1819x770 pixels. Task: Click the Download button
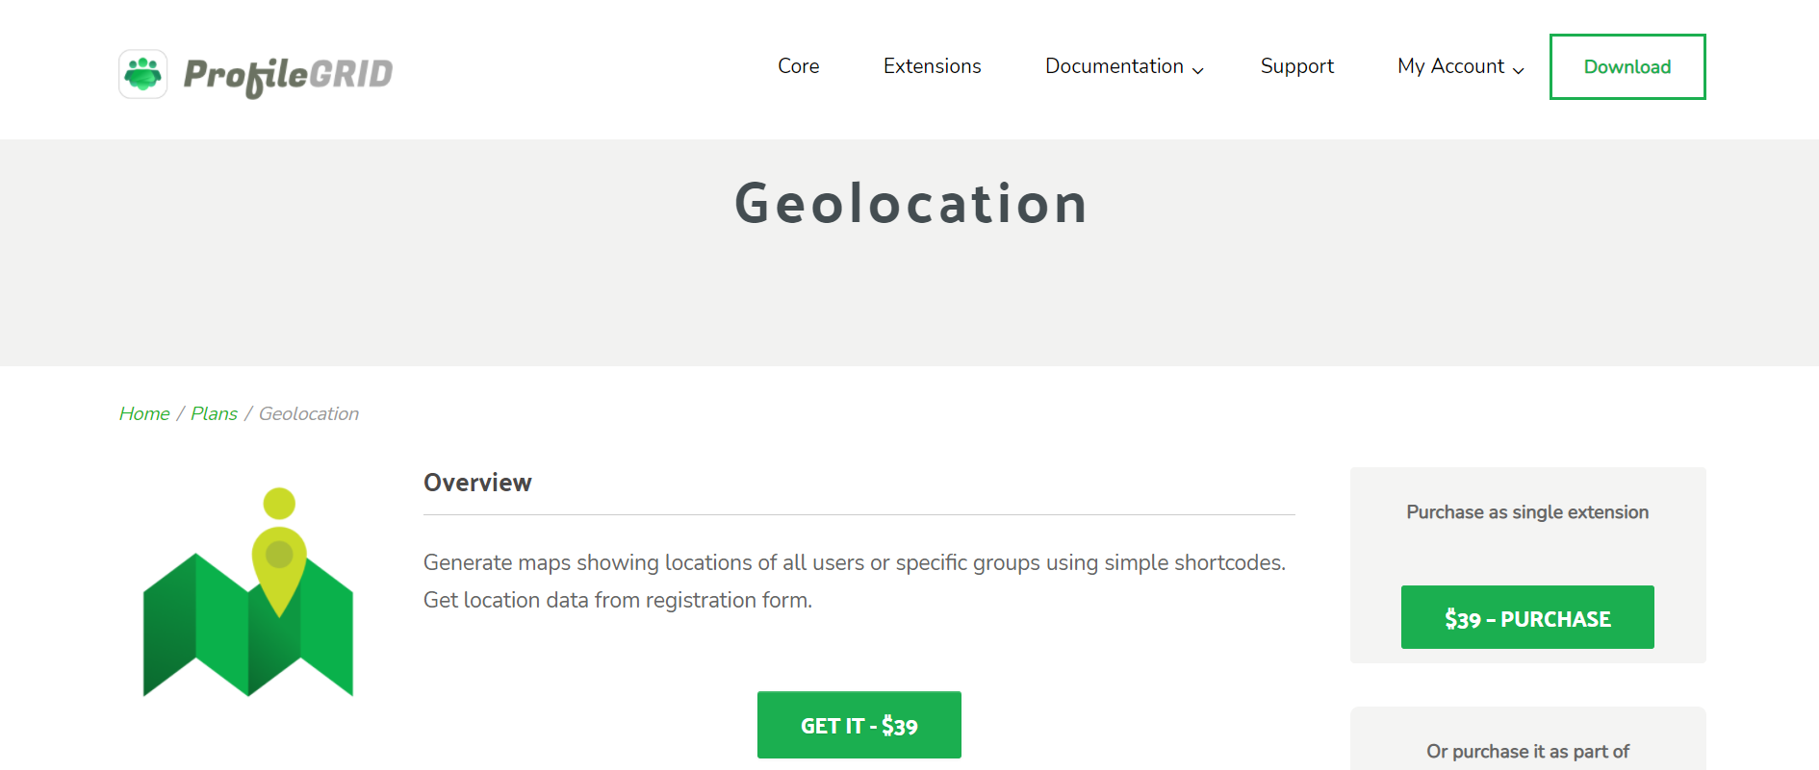1627,66
